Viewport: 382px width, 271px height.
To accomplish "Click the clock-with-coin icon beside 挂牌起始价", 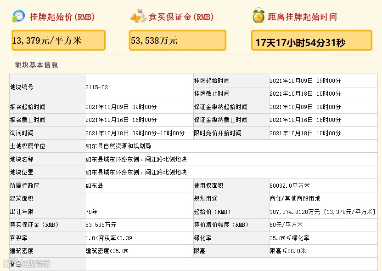I will [18, 16].
